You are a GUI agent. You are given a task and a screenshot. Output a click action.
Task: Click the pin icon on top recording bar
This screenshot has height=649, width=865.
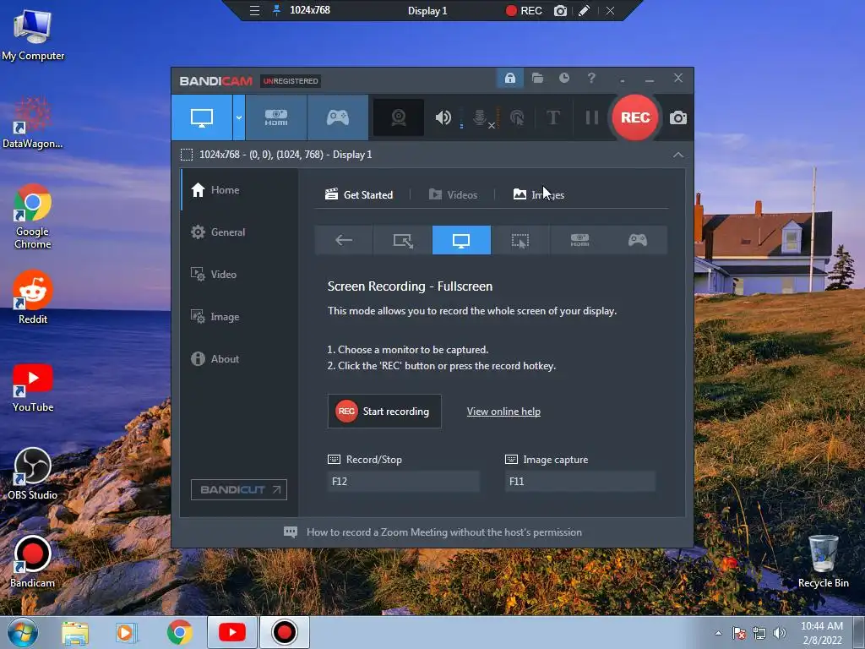coord(276,10)
